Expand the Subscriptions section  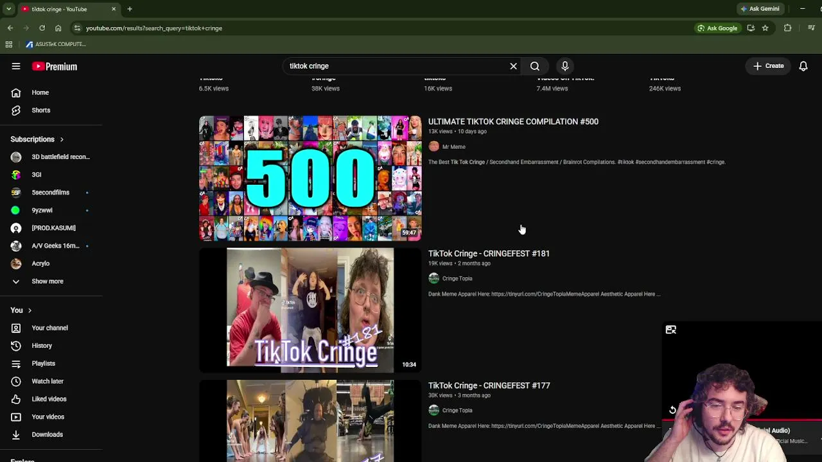(37, 139)
